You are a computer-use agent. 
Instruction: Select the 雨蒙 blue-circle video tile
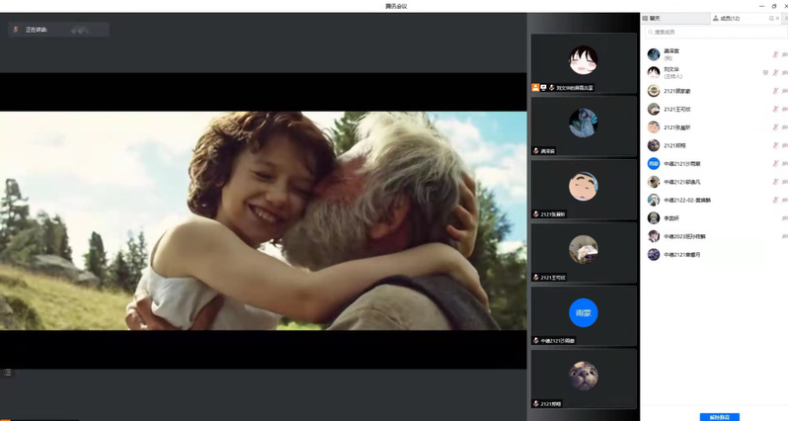[x=583, y=314]
